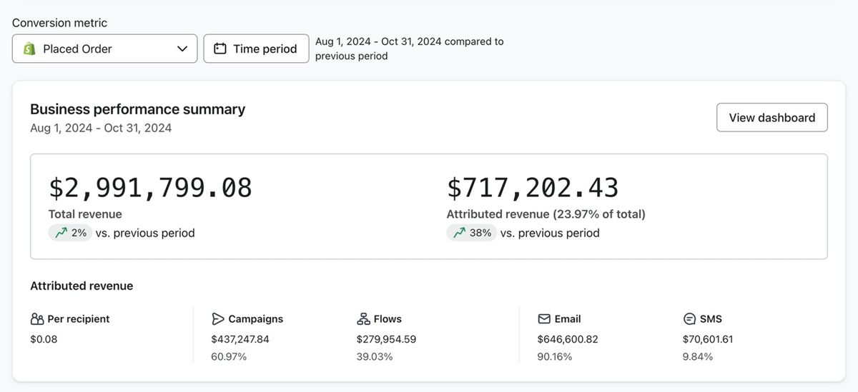Click the date range text beside Time period
The image size is (858, 392).
pos(410,49)
